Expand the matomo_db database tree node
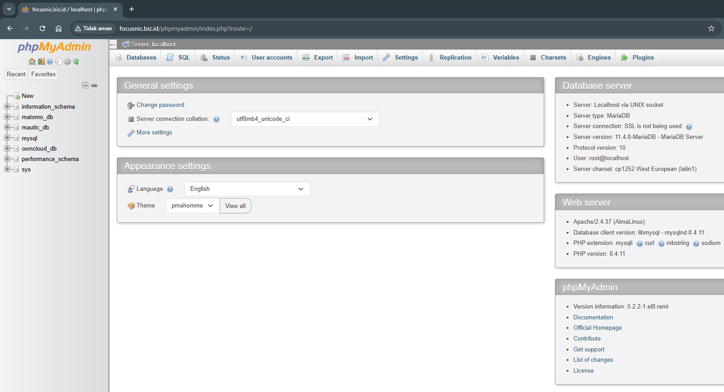Image resolution: width=724 pixels, height=392 pixels. (7, 117)
